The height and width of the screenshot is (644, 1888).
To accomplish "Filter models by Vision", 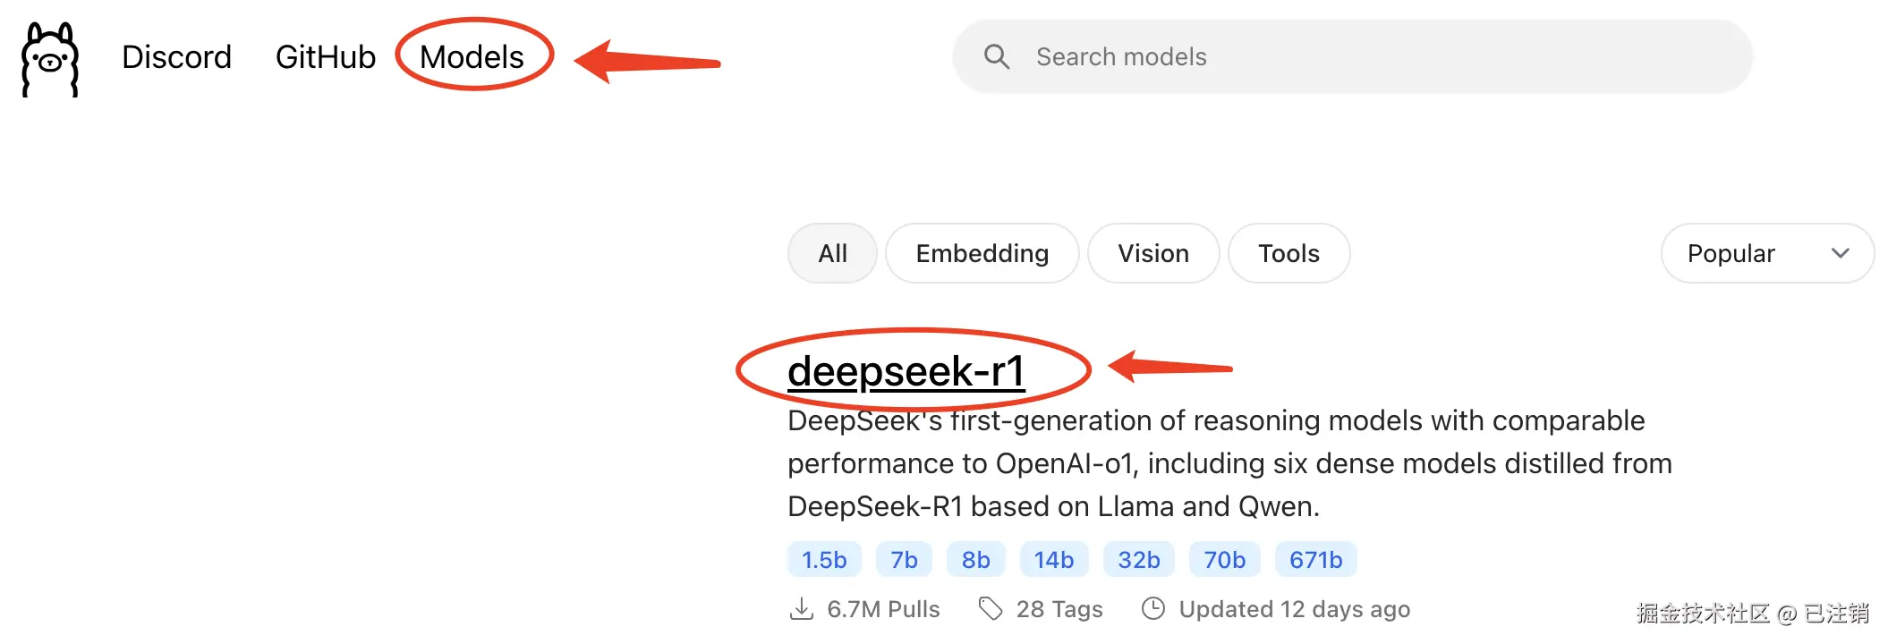I will click(x=1152, y=254).
